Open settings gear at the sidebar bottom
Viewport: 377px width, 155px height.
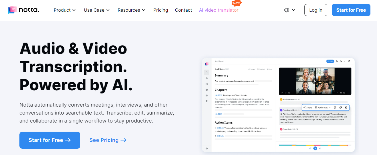click(206, 148)
